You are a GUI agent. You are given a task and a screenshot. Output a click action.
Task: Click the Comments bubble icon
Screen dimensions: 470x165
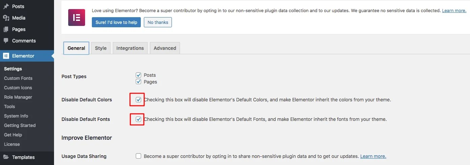[6, 41]
